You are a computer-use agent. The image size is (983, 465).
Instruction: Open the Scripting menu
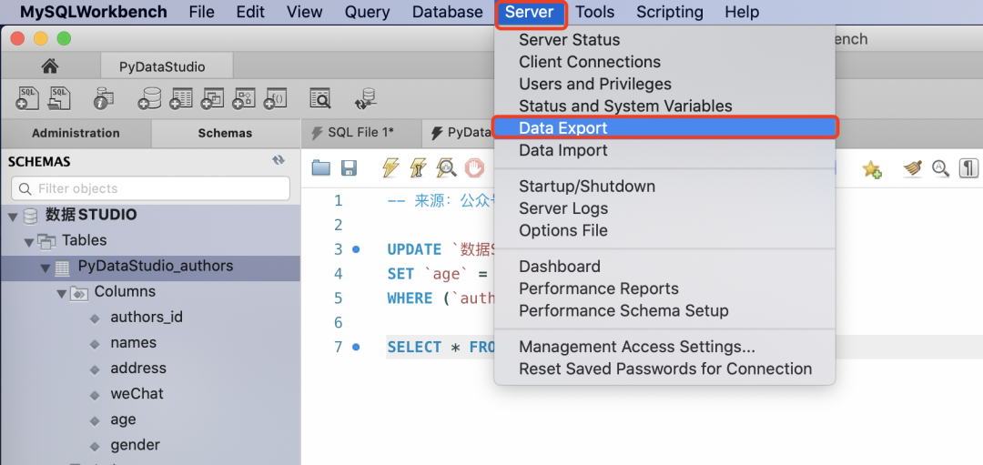[670, 12]
